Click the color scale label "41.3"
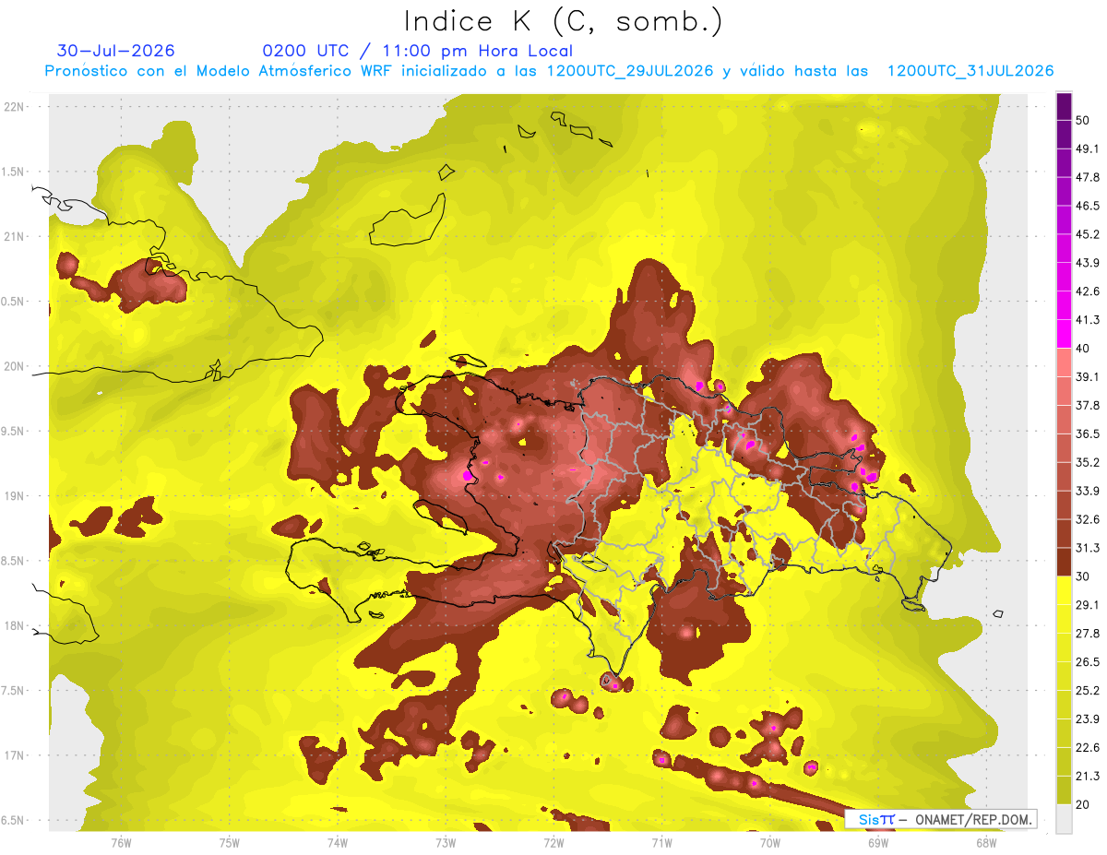The height and width of the screenshot is (855, 1107). (x=1088, y=320)
